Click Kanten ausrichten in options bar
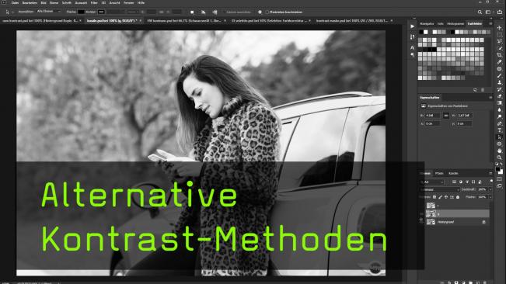 click(238, 12)
